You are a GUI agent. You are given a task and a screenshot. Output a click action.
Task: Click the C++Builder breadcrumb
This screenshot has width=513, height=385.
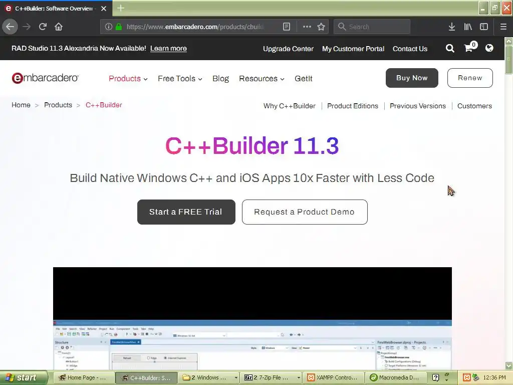pos(104,105)
